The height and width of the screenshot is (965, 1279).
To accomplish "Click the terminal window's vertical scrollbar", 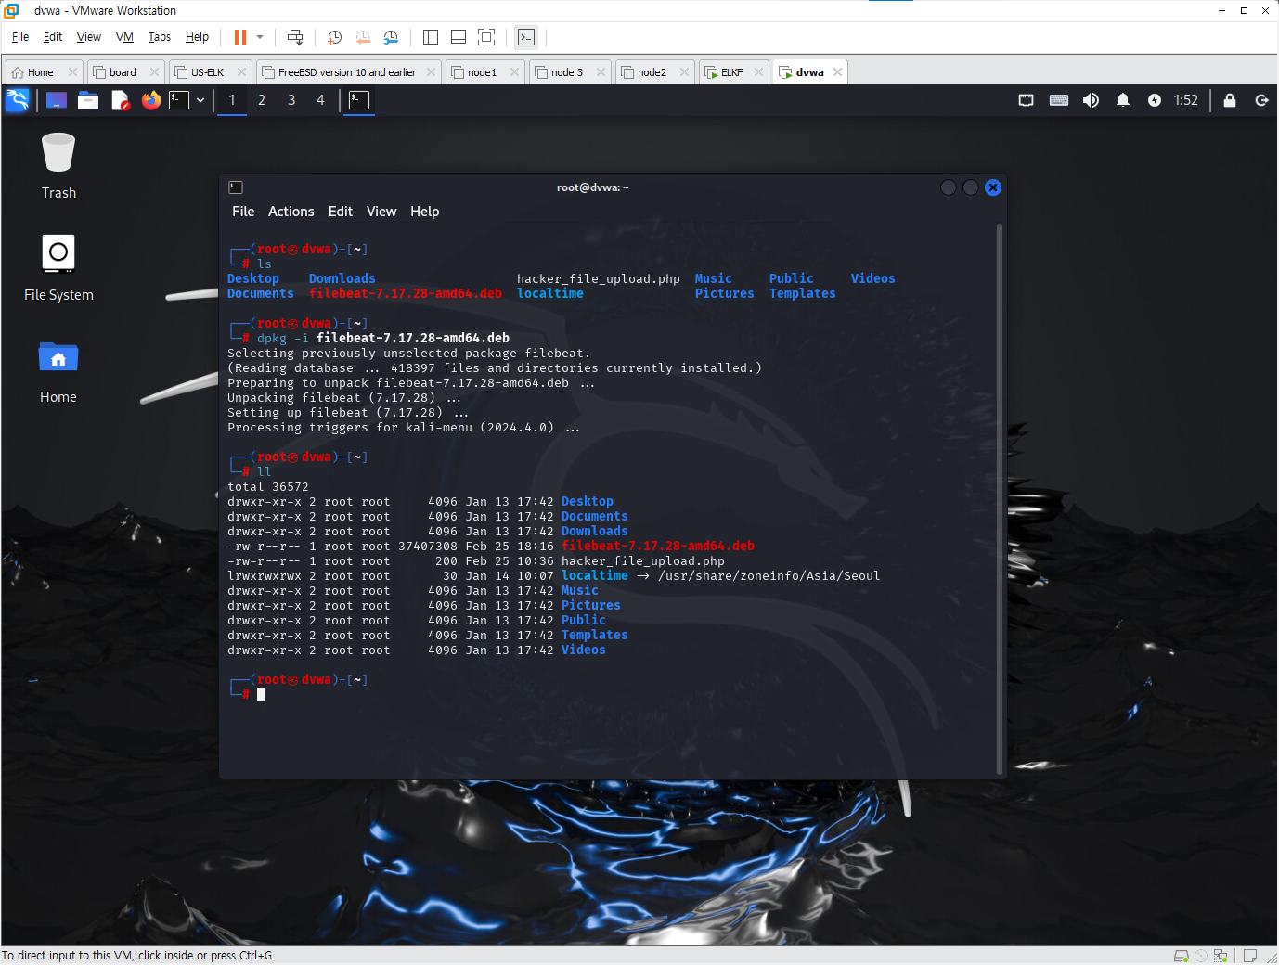I will (x=1000, y=498).
